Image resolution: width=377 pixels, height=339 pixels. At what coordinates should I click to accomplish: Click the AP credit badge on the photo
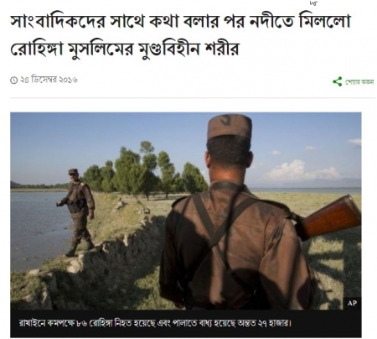point(352,303)
